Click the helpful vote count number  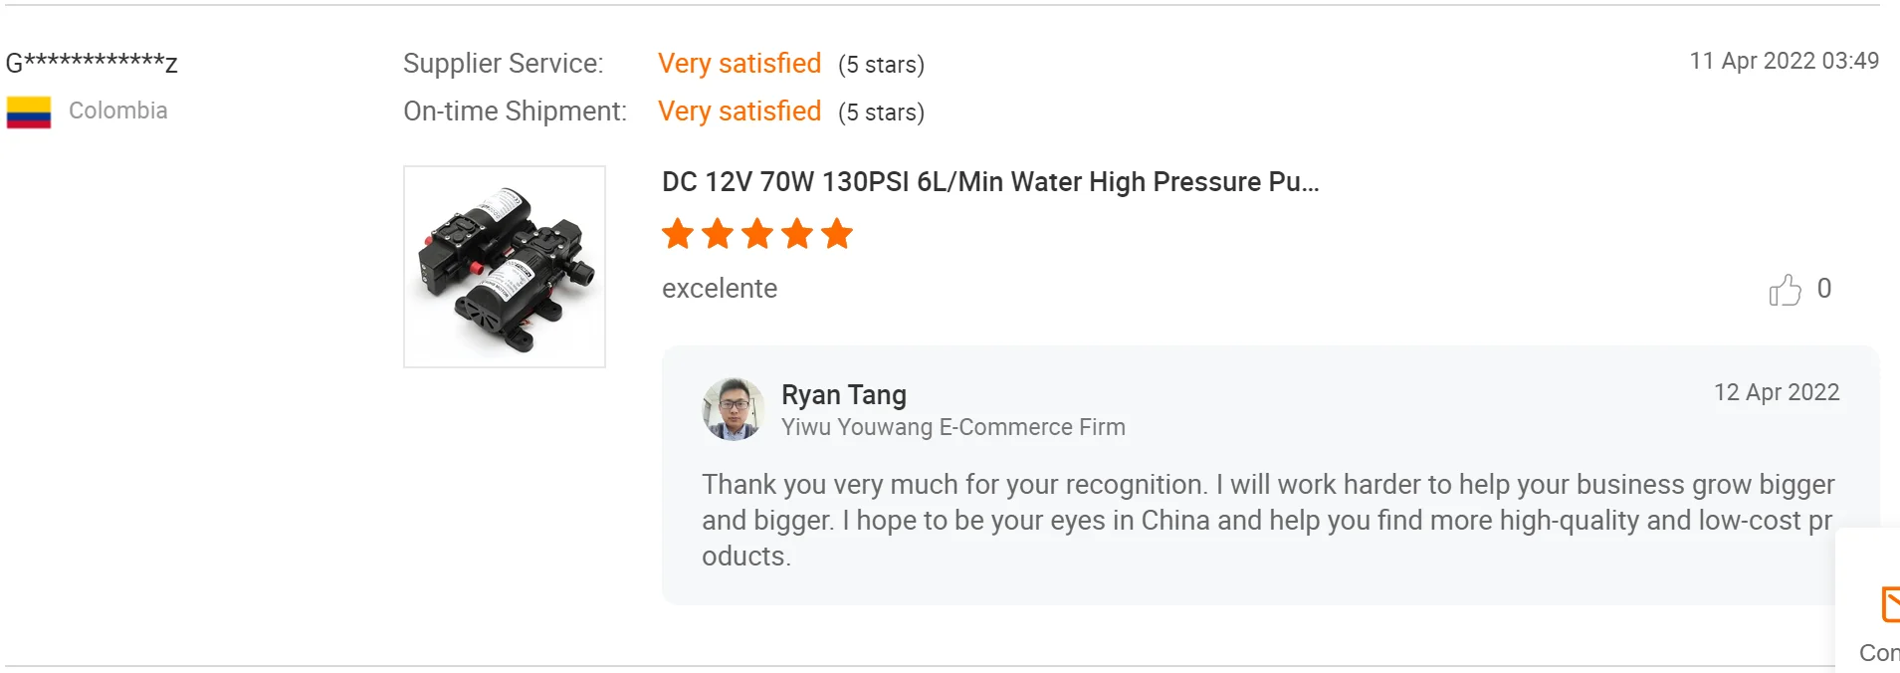[x=1824, y=289]
